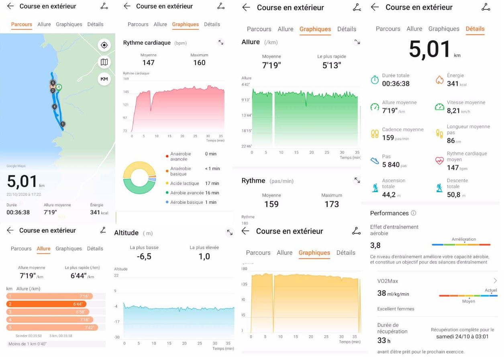Expand the Rythme cardiaque chart fullscreen
The width and height of the screenshot is (504, 361).
coord(221,42)
